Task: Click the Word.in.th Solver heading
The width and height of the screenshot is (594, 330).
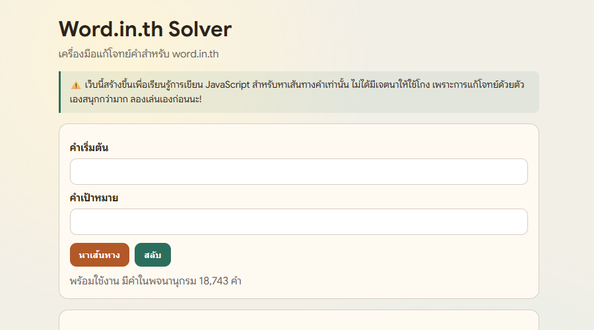Action: pyautogui.click(x=145, y=29)
